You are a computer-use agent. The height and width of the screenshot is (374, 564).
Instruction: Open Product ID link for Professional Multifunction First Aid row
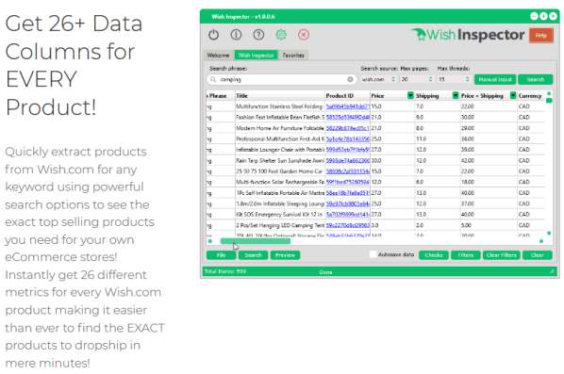tap(347, 138)
